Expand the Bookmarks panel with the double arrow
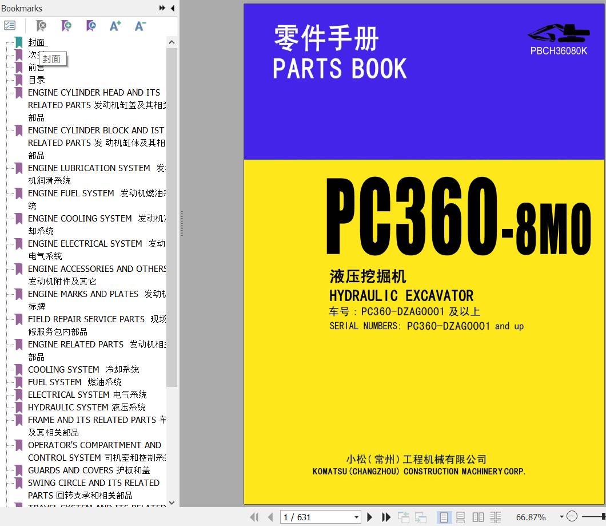The width and height of the screenshot is (606, 526). pos(162,8)
